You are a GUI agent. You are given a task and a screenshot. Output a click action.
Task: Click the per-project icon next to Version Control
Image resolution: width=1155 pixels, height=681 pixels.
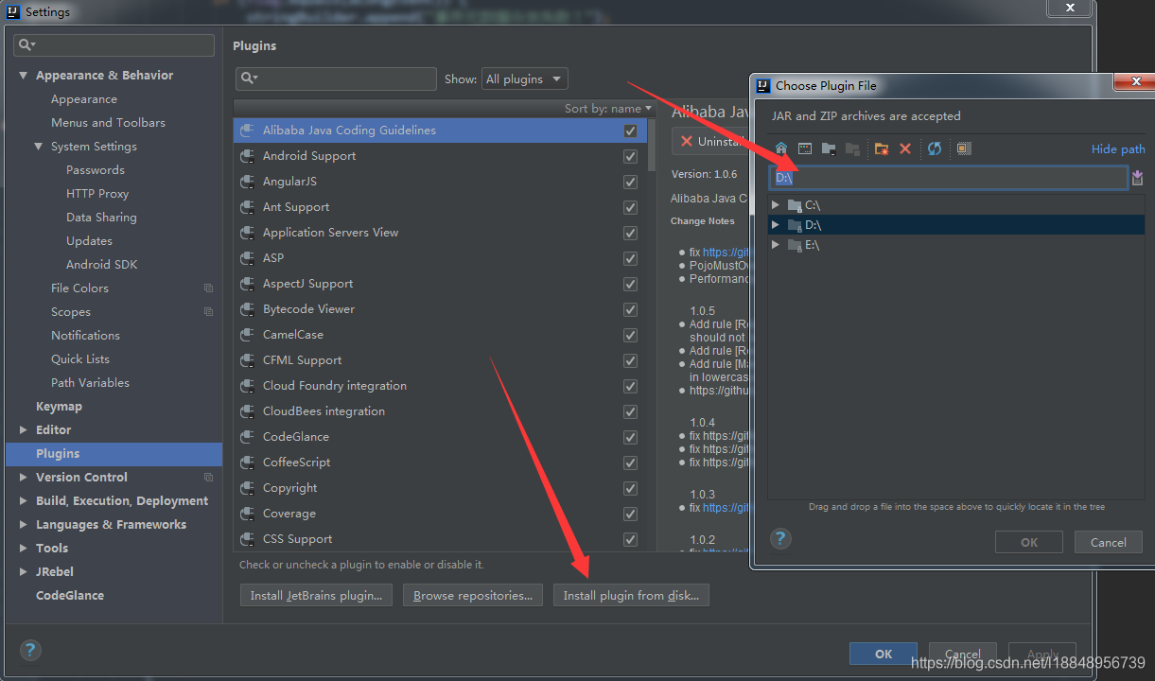(208, 478)
